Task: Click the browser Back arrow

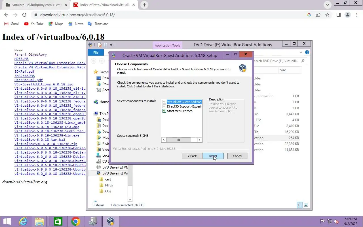Action: point(6,15)
